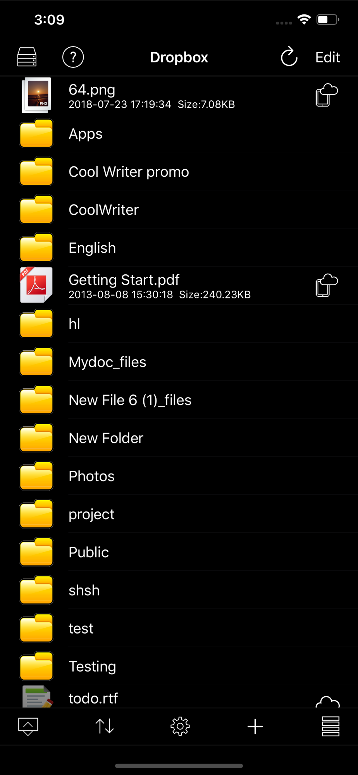The height and width of the screenshot is (775, 358).
Task: Select the test folder name
Action: point(81,628)
